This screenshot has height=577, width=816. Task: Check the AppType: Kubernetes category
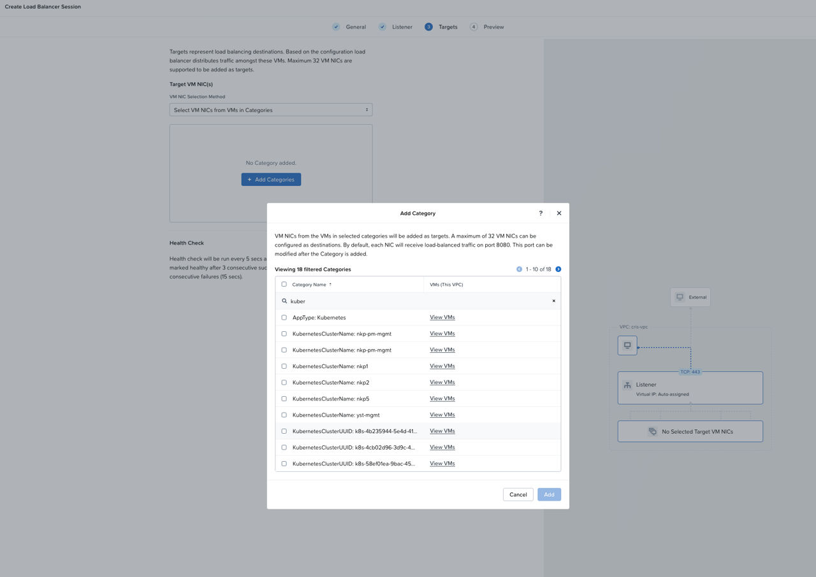tap(284, 317)
